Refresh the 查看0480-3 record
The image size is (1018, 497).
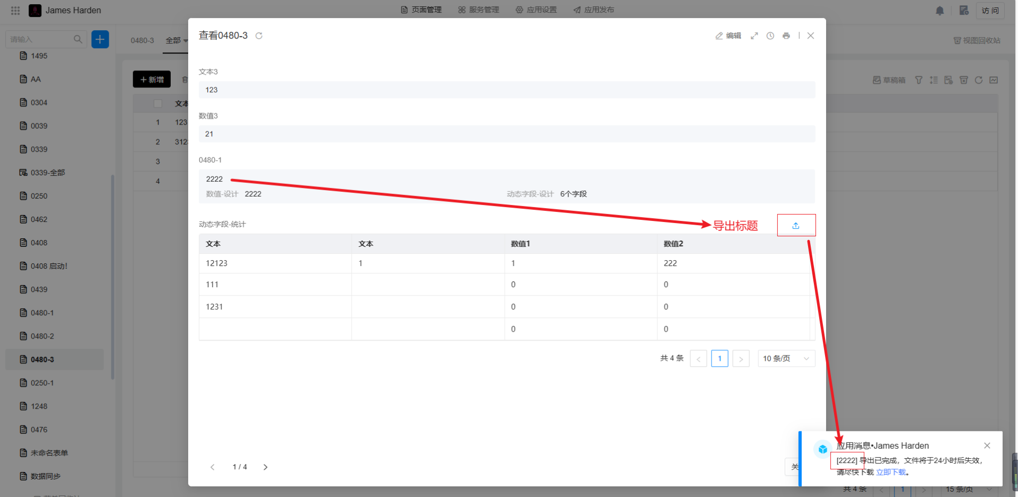(259, 36)
